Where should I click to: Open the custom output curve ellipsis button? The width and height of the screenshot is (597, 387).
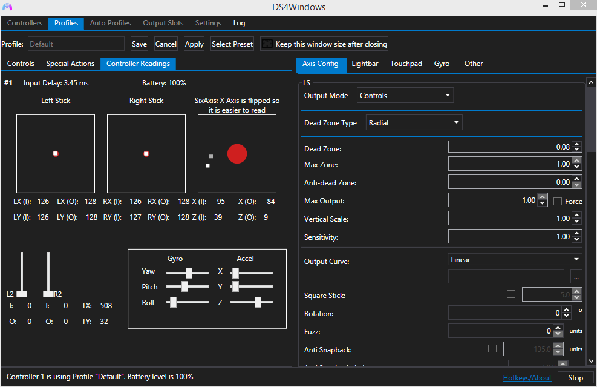(576, 277)
